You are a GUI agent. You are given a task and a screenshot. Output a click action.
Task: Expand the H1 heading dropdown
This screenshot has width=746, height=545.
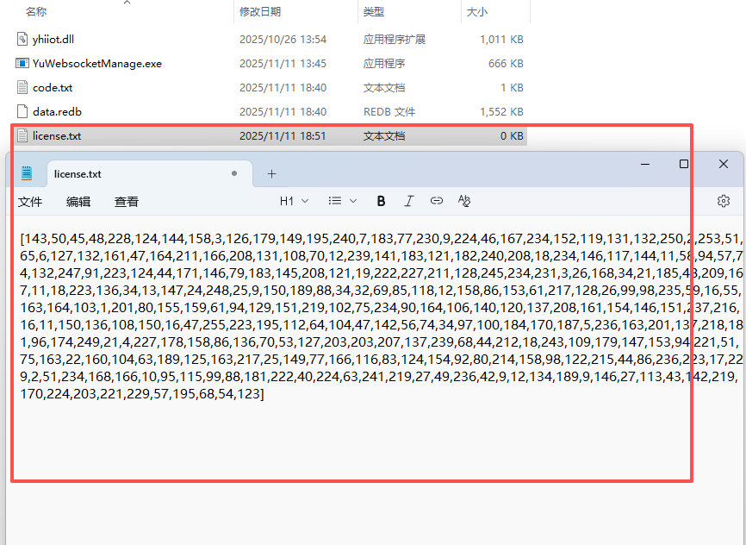[x=294, y=201]
